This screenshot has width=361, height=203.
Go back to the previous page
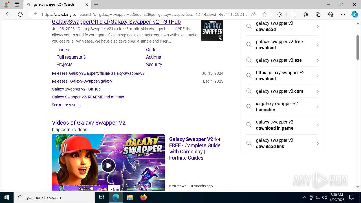[8, 14]
